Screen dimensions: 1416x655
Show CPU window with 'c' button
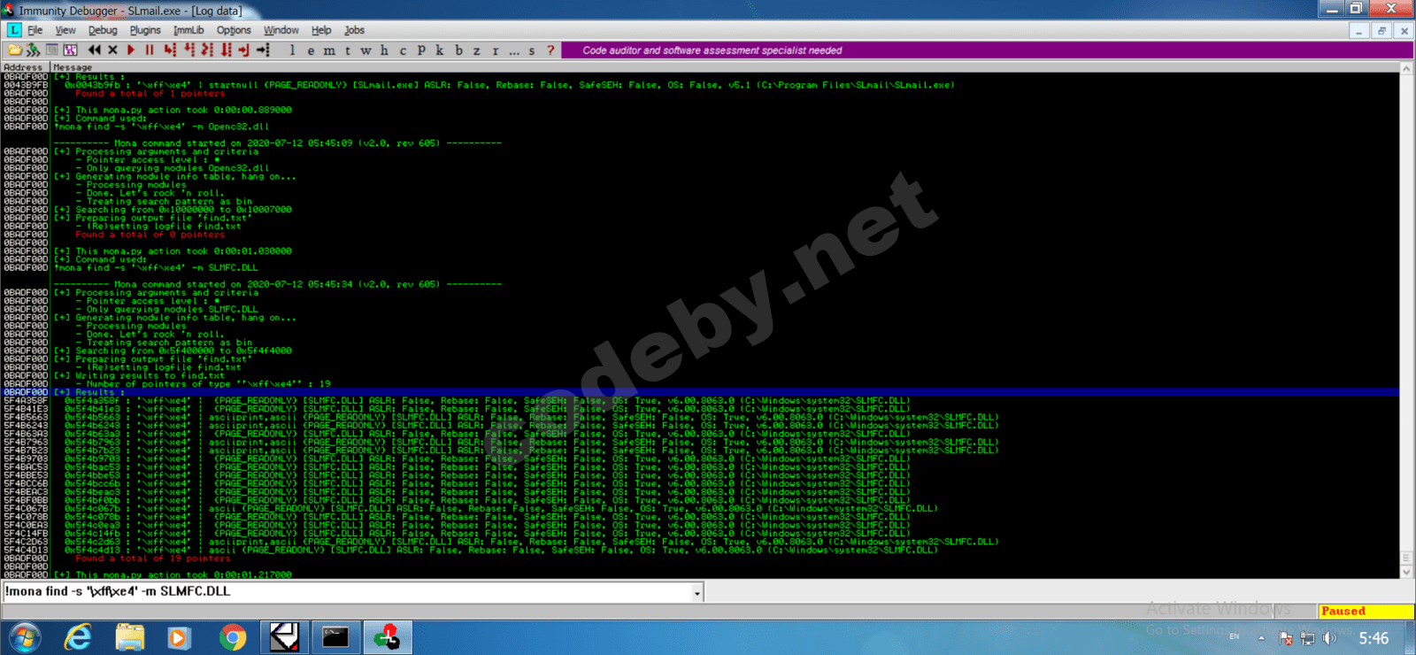(403, 50)
